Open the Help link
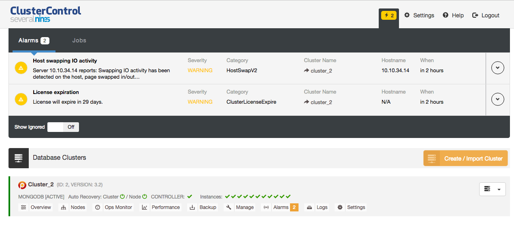This screenshot has width=514, height=234. [458, 15]
